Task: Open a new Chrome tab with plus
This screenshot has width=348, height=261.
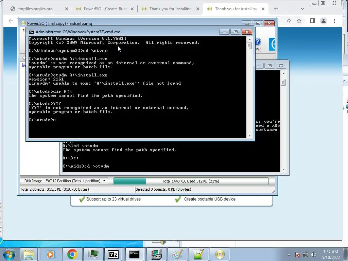Action: (x=276, y=9)
